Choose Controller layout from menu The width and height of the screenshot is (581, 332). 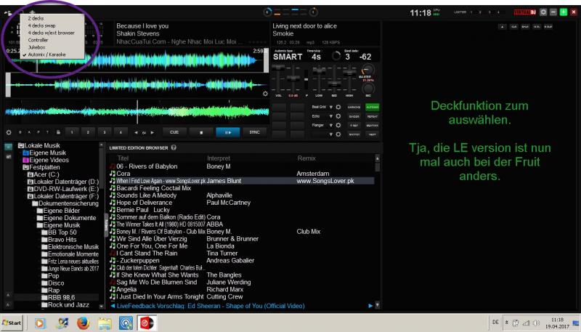pyautogui.click(x=38, y=40)
